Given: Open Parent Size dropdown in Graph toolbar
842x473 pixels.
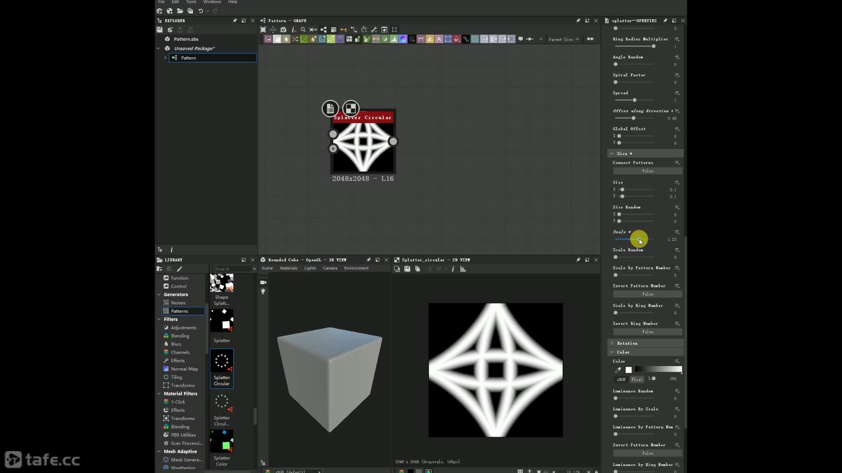Looking at the screenshot, I should (564, 39).
